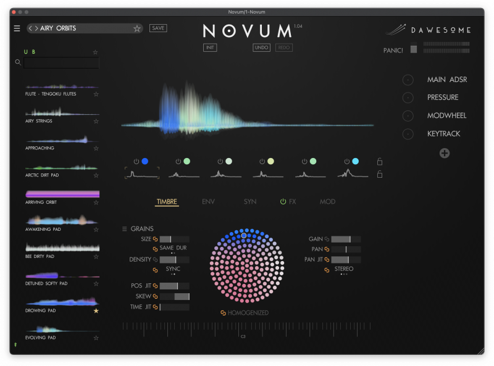Click the upper padlock icon beside the layers

[x=380, y=162]
